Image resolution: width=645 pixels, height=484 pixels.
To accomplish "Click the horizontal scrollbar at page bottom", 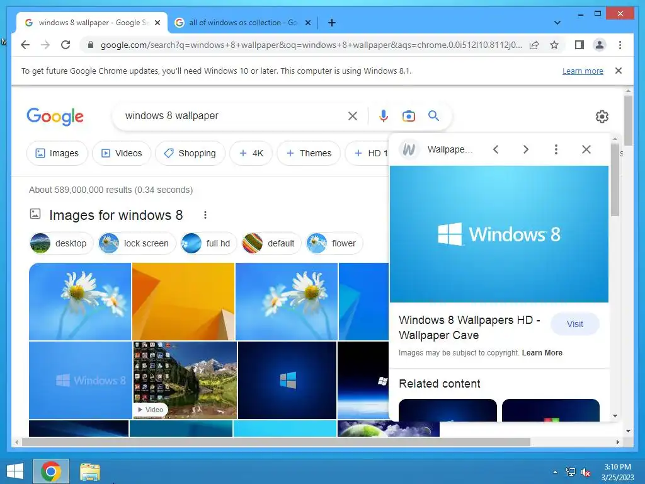I will pos(276,442).
